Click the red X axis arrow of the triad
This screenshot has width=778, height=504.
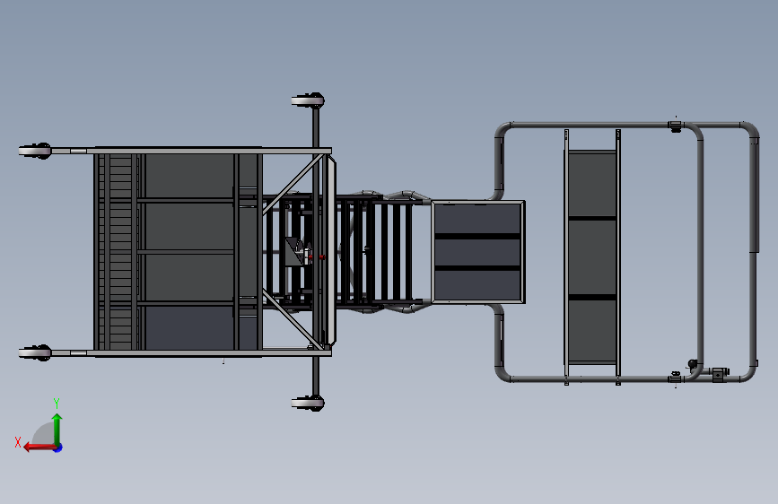pyautogui.click(x=39, y=448)
